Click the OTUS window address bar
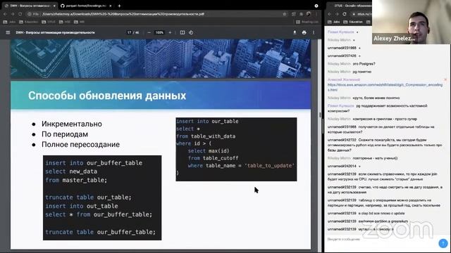This screenshot has width=451, height=253. [362, 14]
